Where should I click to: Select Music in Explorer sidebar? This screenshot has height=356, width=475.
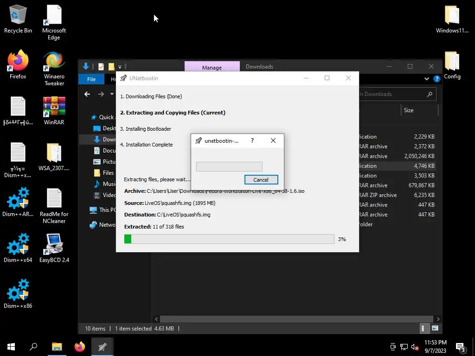[104, 184]
